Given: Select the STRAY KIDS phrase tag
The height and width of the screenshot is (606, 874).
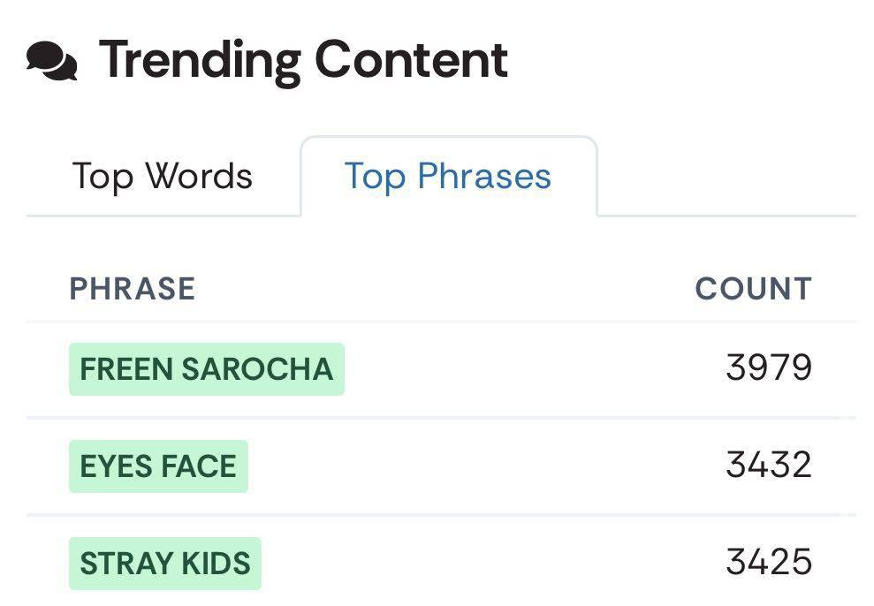Looking at the screenshot, I should [x=165, y=563].
